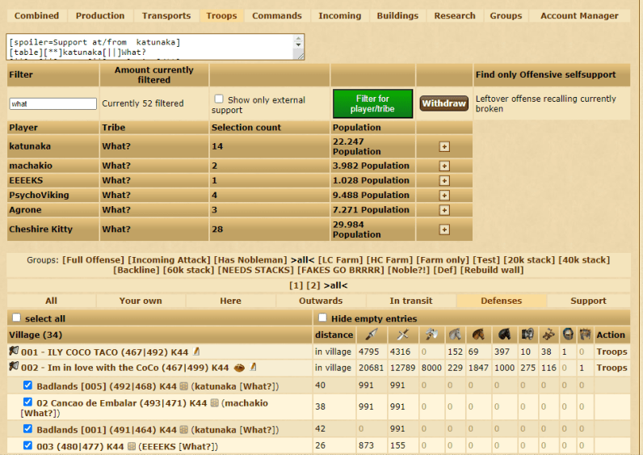Screen dimensions: 643x455
Task: Click the map icon beside 003 (480|477)
Action: [131, 446]
